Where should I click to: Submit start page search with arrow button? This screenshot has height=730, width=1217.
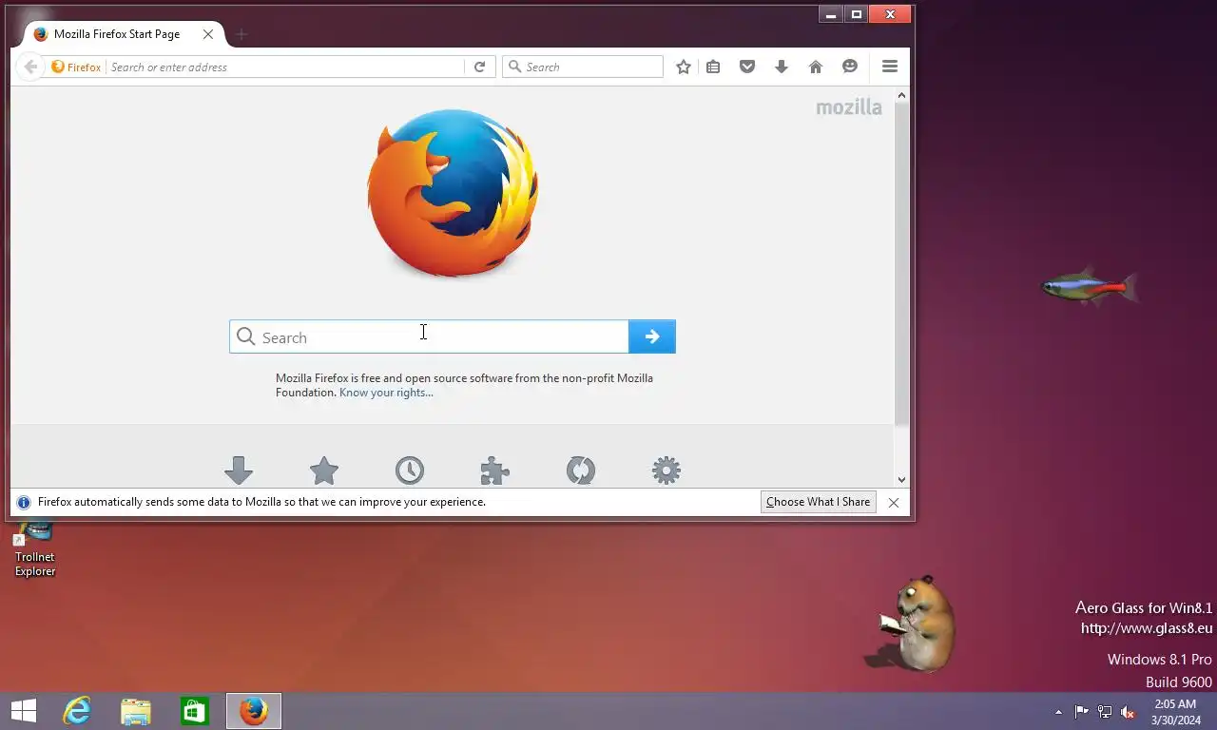click(x=652, y=336)
